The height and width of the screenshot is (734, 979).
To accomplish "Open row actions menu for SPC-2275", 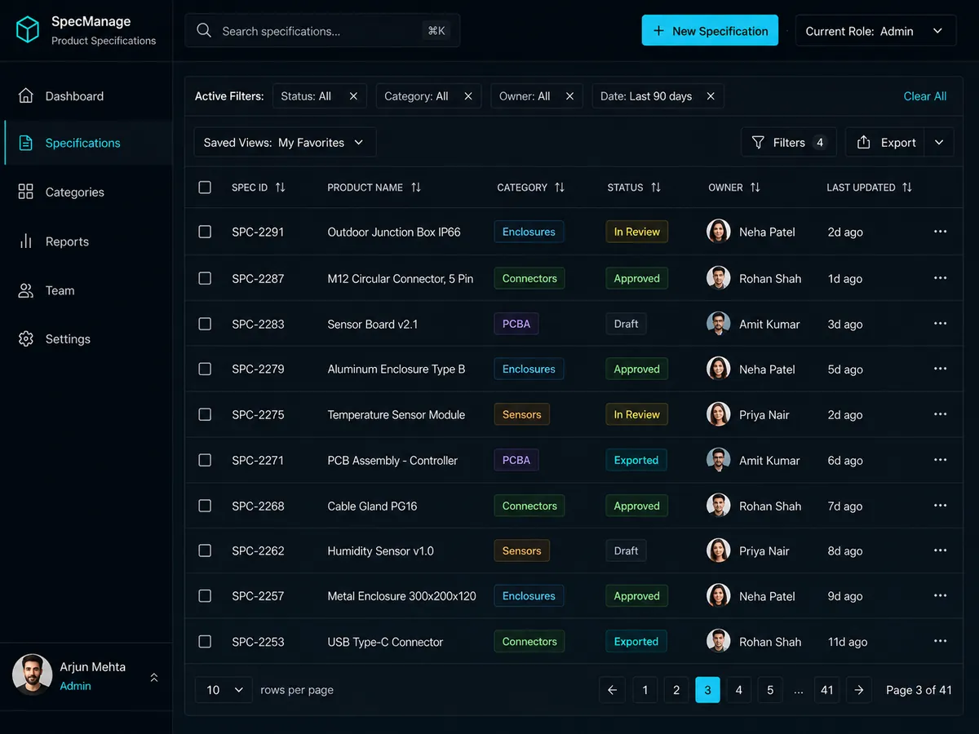I will tap(941, 414).
